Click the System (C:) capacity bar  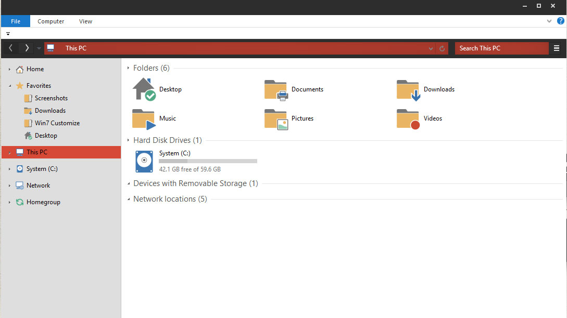[x=208, y=161]
